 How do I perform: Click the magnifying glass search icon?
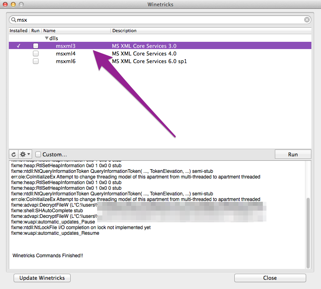point(14,20)
